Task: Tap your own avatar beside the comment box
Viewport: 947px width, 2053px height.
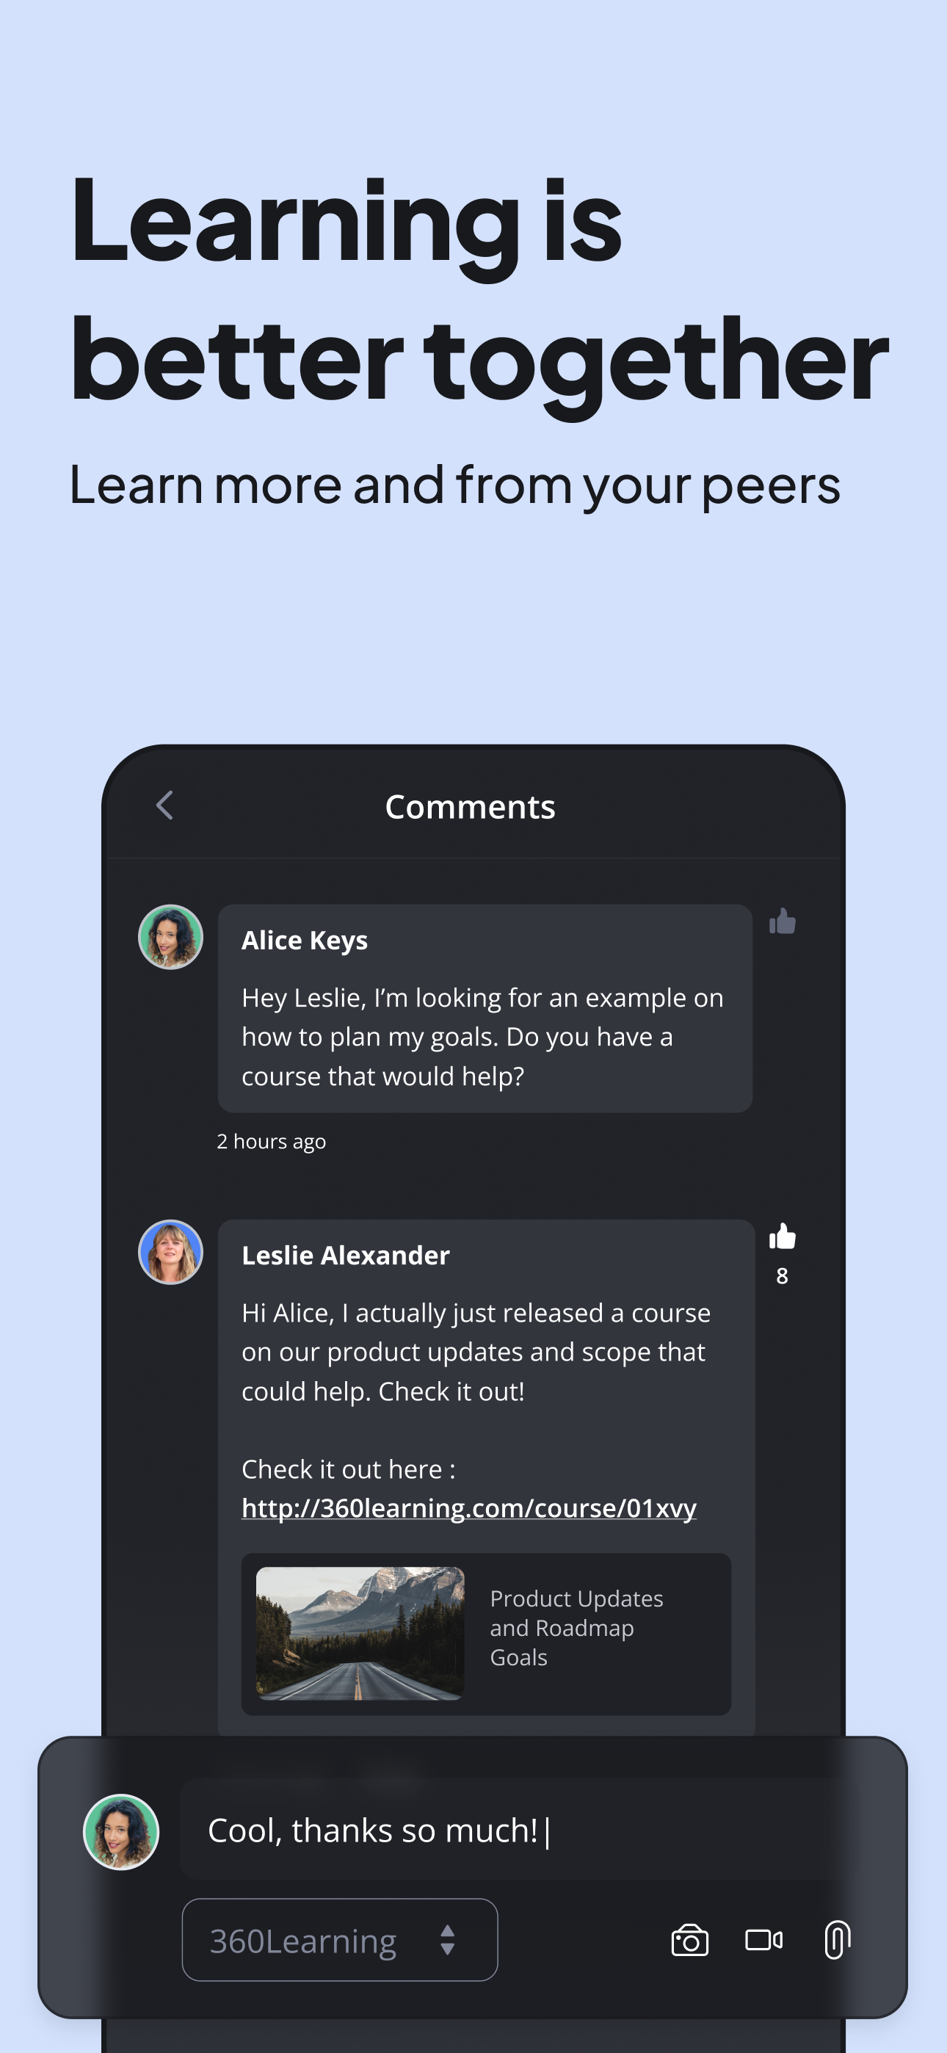Action: [x=121, y=1831]
